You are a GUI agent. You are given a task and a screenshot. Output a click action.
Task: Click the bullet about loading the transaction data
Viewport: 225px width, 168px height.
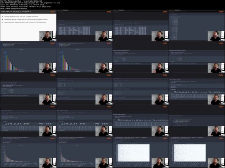click(21, 17)
